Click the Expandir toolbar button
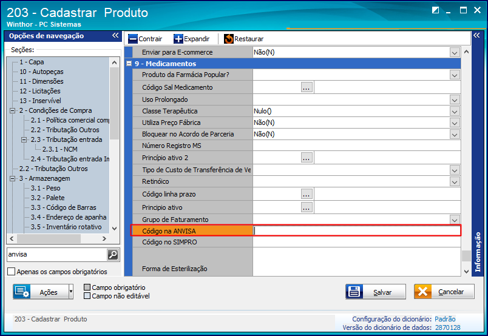 pyautogui.click(x=191, y=39)
